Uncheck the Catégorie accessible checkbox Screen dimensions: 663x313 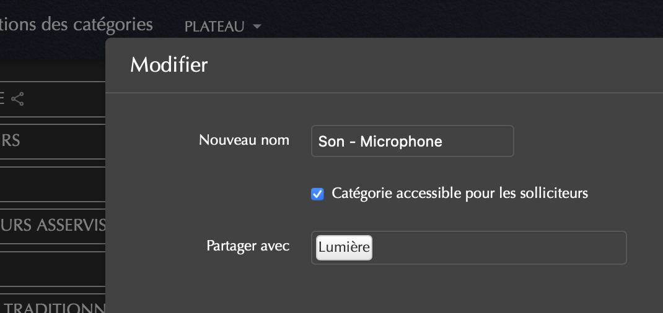[x=317, y=194]
